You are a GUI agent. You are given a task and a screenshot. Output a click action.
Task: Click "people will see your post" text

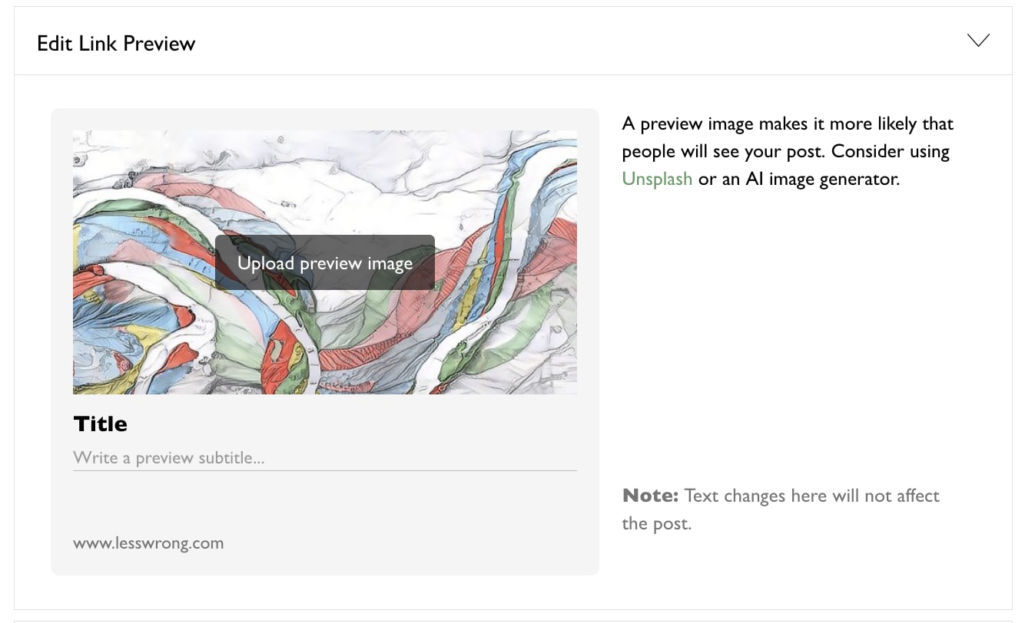(722, 151)
